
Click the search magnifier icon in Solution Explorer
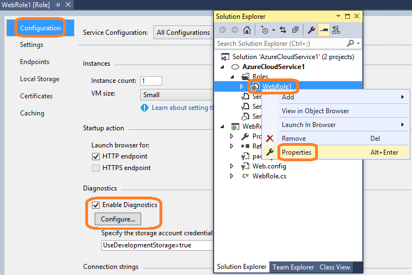point(350,43)
